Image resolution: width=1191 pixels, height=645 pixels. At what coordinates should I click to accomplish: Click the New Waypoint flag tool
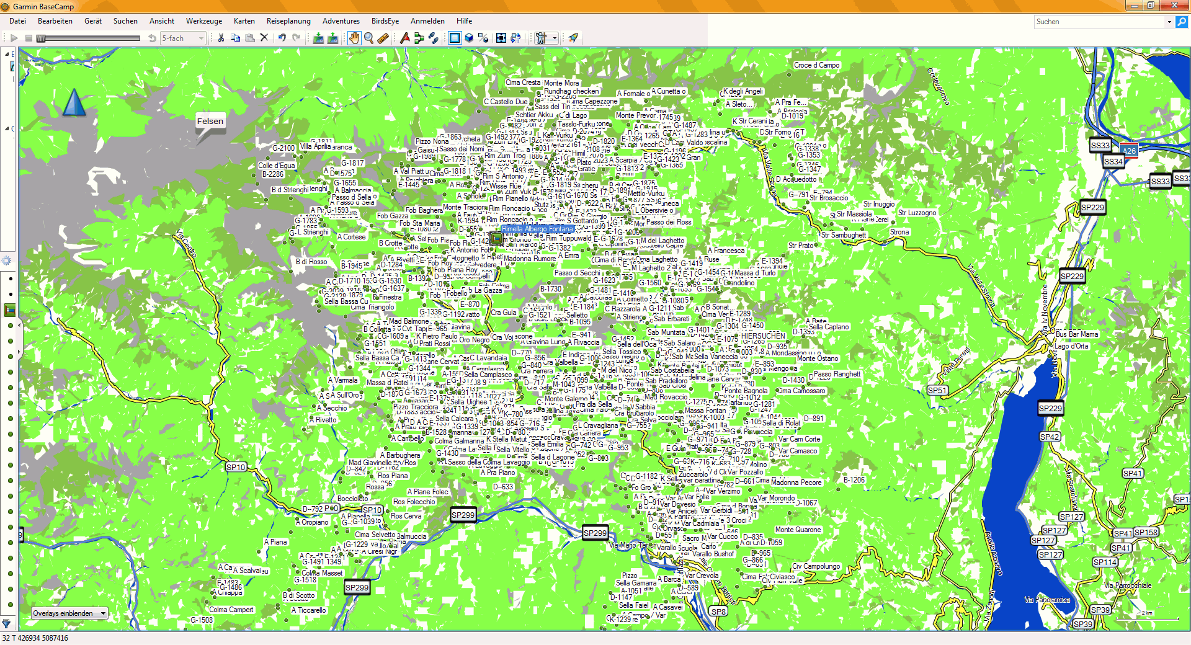(405, 38)
